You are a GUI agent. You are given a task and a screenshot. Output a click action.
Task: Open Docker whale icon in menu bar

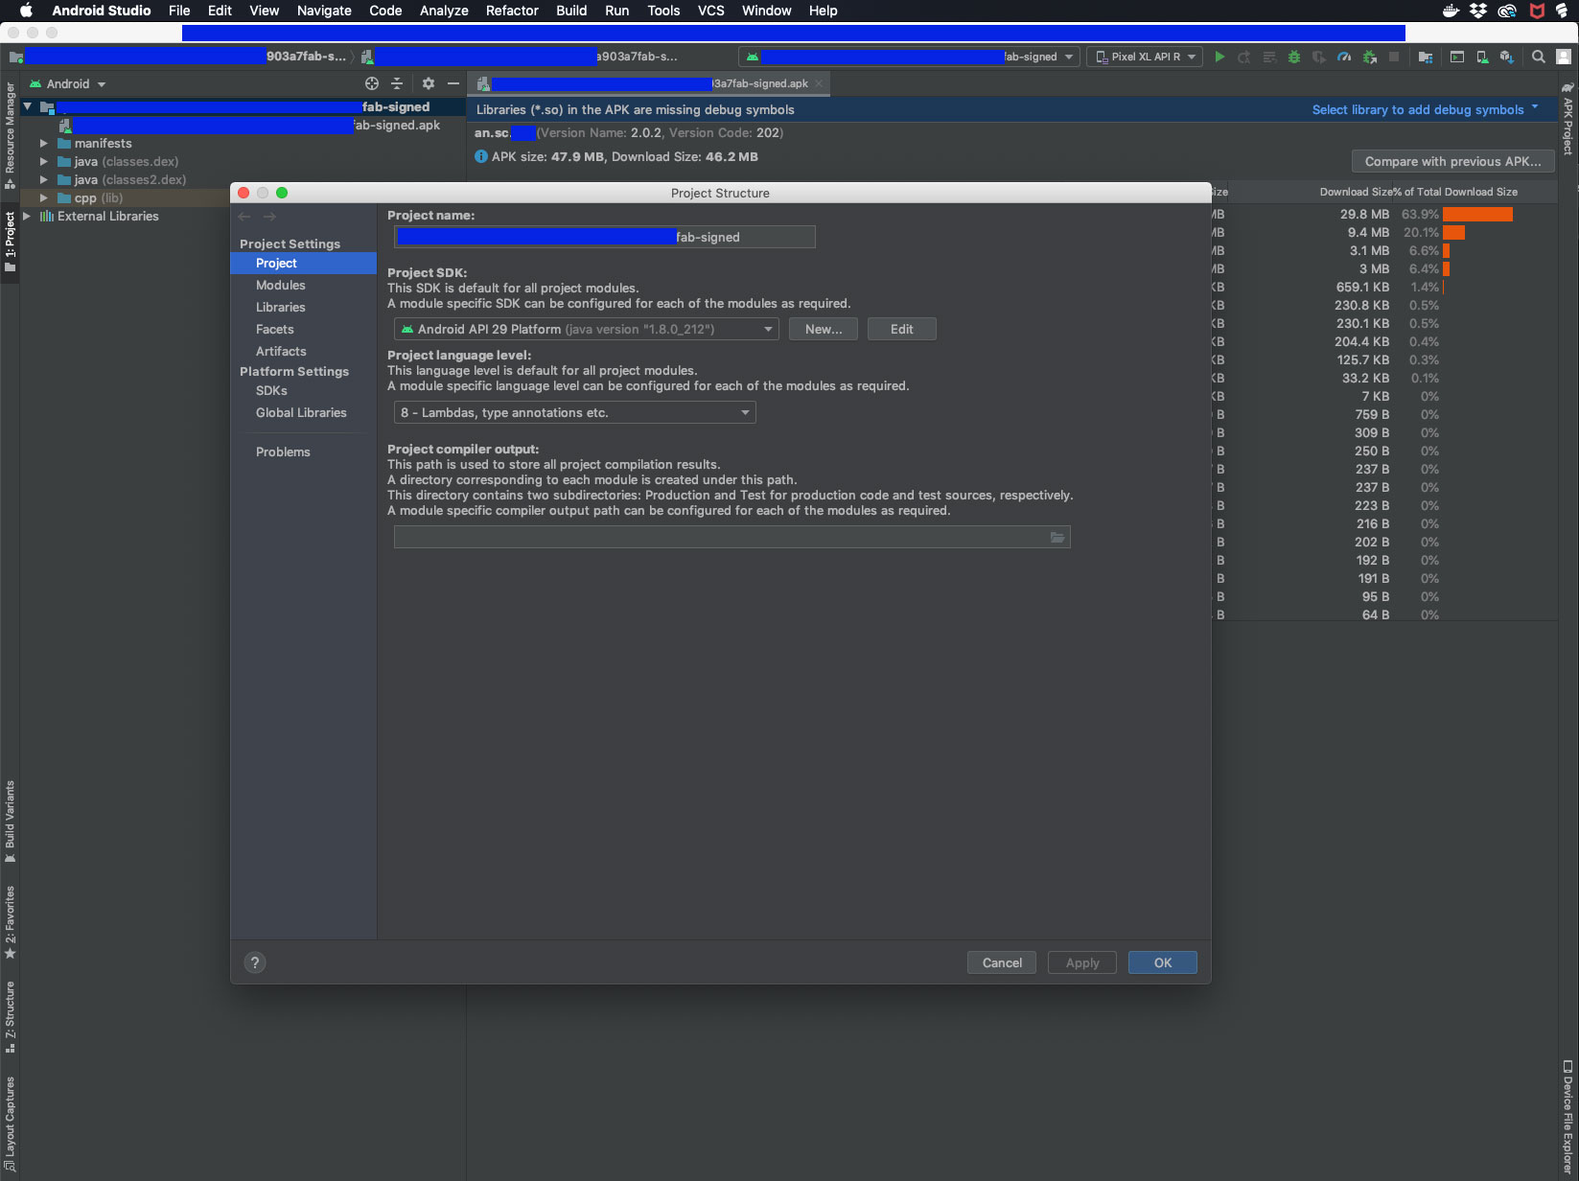(1451, 11)
